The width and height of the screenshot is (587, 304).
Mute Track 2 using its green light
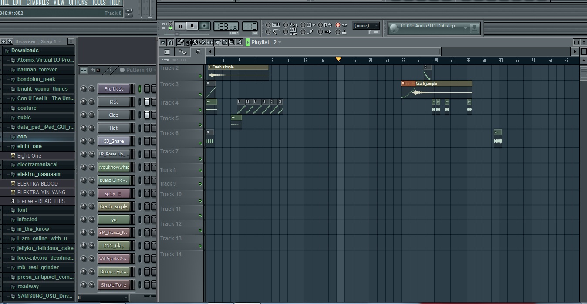coord(200,76)
